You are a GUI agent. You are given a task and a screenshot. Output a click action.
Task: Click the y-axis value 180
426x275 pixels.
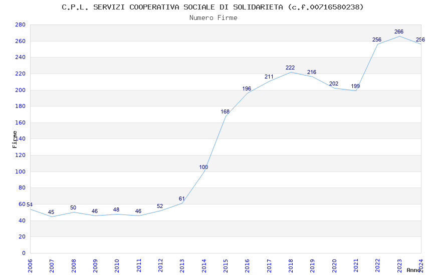pyautogui.click(x=21, y=106)
